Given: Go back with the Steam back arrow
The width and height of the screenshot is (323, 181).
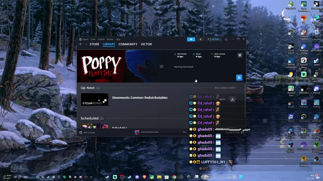Looking at the screenshot, I should point(80,44).
